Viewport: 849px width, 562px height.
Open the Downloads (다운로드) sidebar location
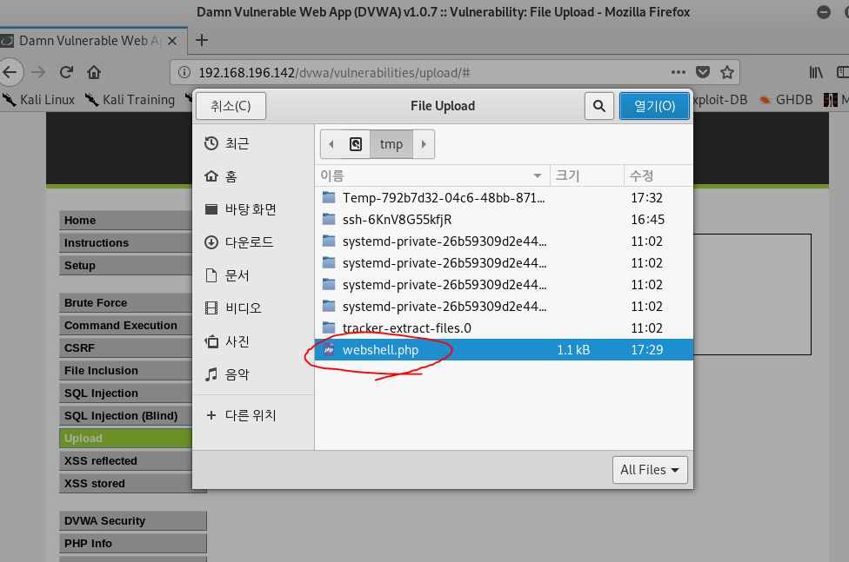click(x=253, y=242)
